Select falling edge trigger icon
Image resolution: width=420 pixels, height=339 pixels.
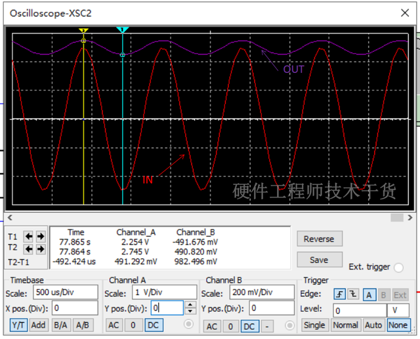[354, 294]
